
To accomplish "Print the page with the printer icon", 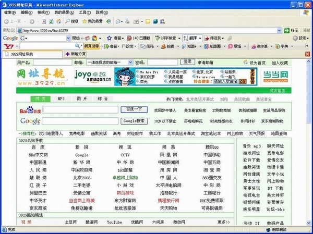I will tap(128, 21).
